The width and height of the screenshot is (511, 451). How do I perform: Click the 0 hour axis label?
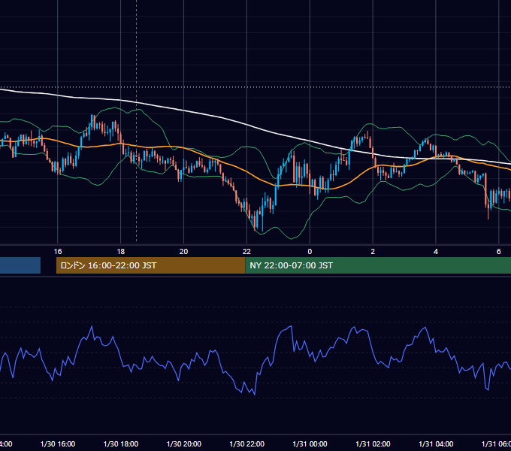310,251
